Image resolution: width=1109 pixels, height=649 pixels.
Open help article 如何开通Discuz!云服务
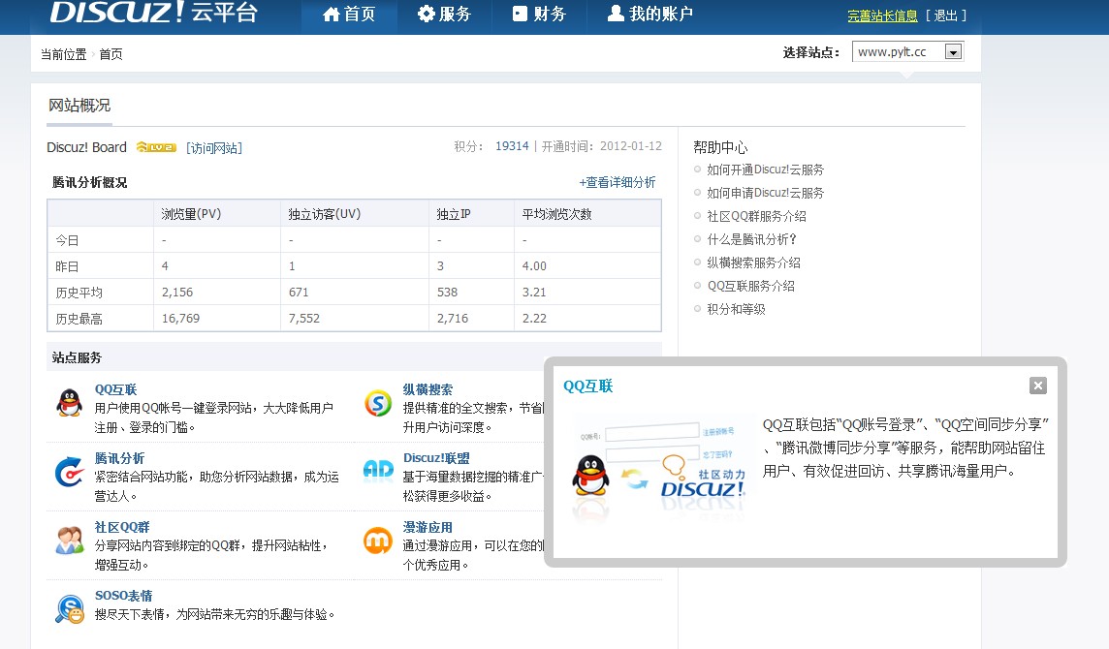(x=765, y=170)
